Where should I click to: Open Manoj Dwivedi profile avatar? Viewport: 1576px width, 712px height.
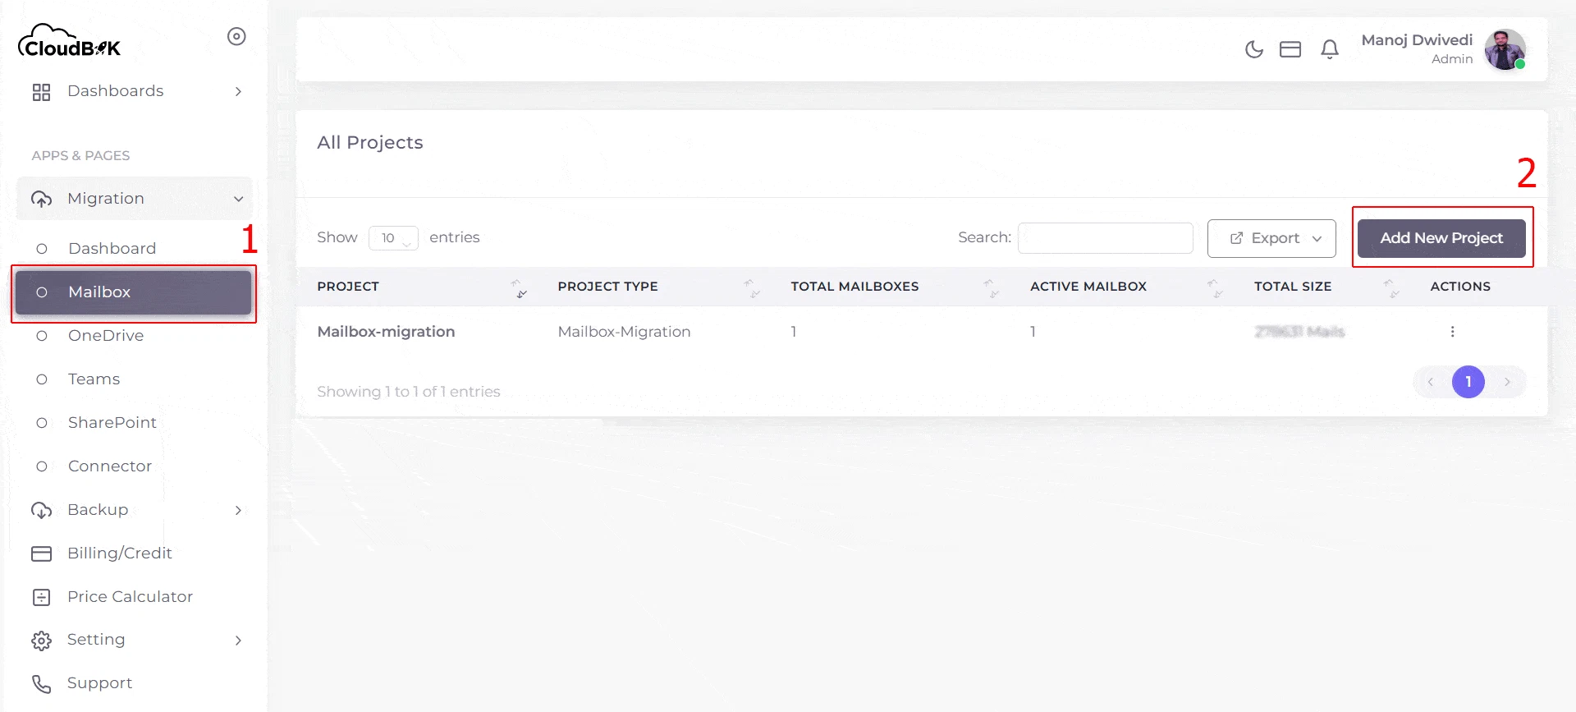[1505, 49]
